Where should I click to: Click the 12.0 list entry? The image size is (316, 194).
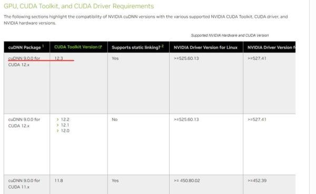pos(65,130)
